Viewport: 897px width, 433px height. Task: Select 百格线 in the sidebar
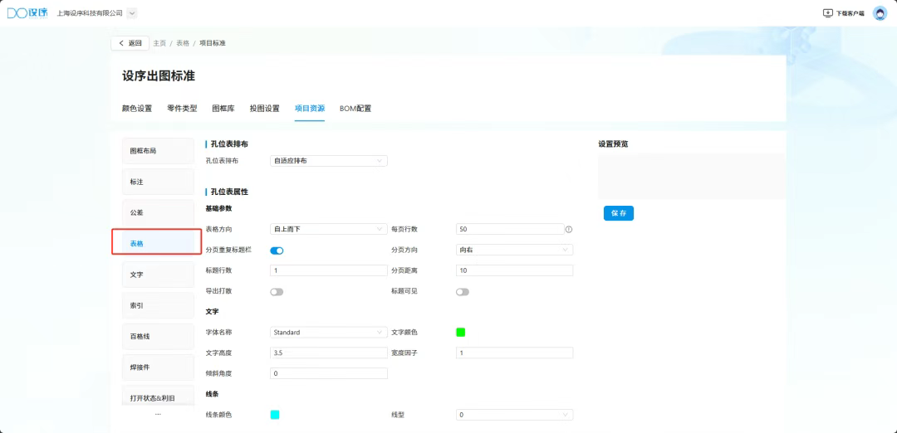[158, 337]
